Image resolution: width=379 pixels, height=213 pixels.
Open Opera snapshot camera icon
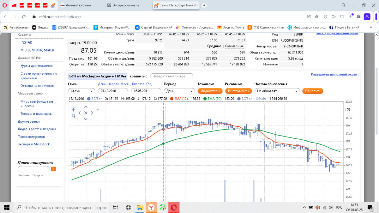(x=317, y=17)
